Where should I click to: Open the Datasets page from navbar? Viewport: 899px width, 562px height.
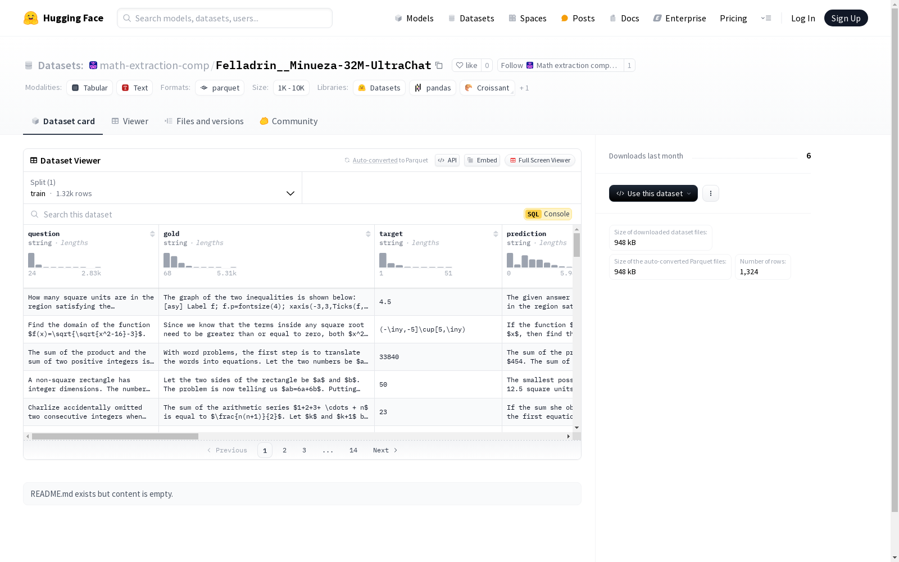tap(471, 18)
